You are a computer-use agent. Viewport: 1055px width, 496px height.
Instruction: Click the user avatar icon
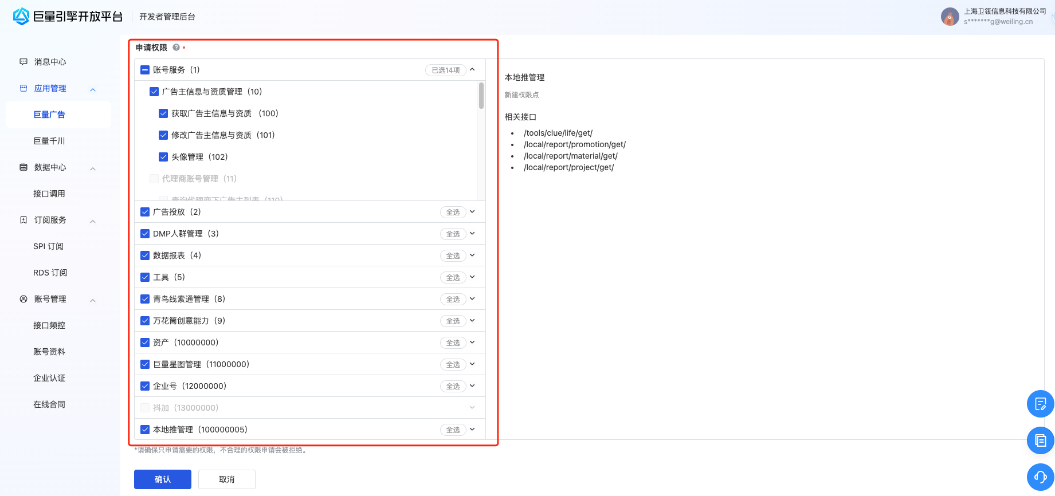tap(950, 17)
